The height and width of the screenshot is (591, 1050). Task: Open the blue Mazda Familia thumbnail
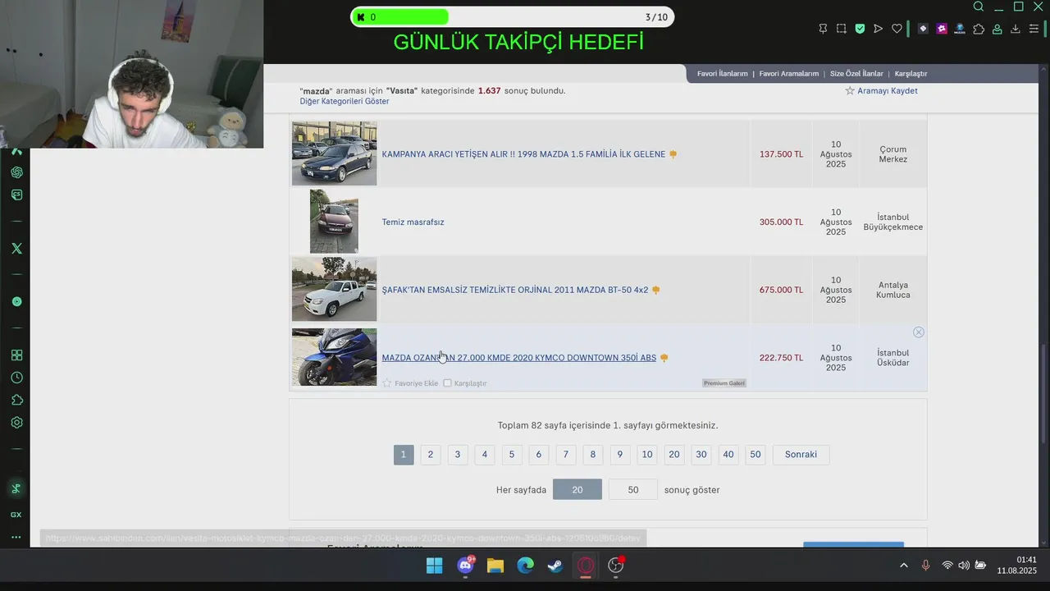pos(335,153)
